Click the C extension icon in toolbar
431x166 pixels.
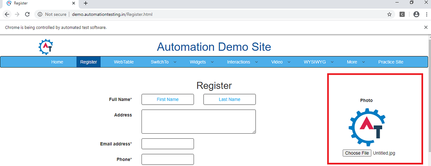[402, 14]
